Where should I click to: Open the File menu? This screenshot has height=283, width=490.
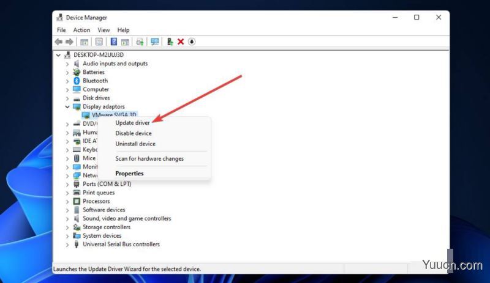(x=62, y=30)
